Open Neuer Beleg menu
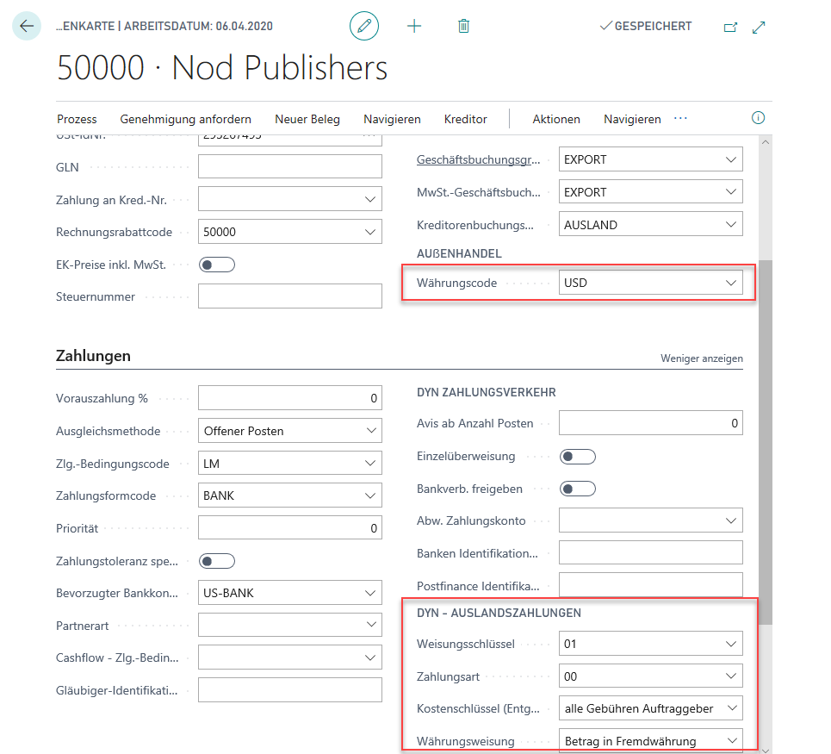The image size is (831, 754). point(307,119)
